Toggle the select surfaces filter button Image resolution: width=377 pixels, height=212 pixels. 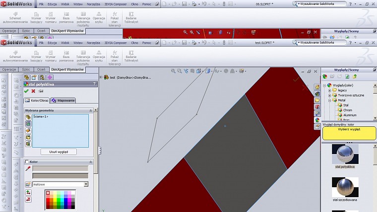coord(28,130)
